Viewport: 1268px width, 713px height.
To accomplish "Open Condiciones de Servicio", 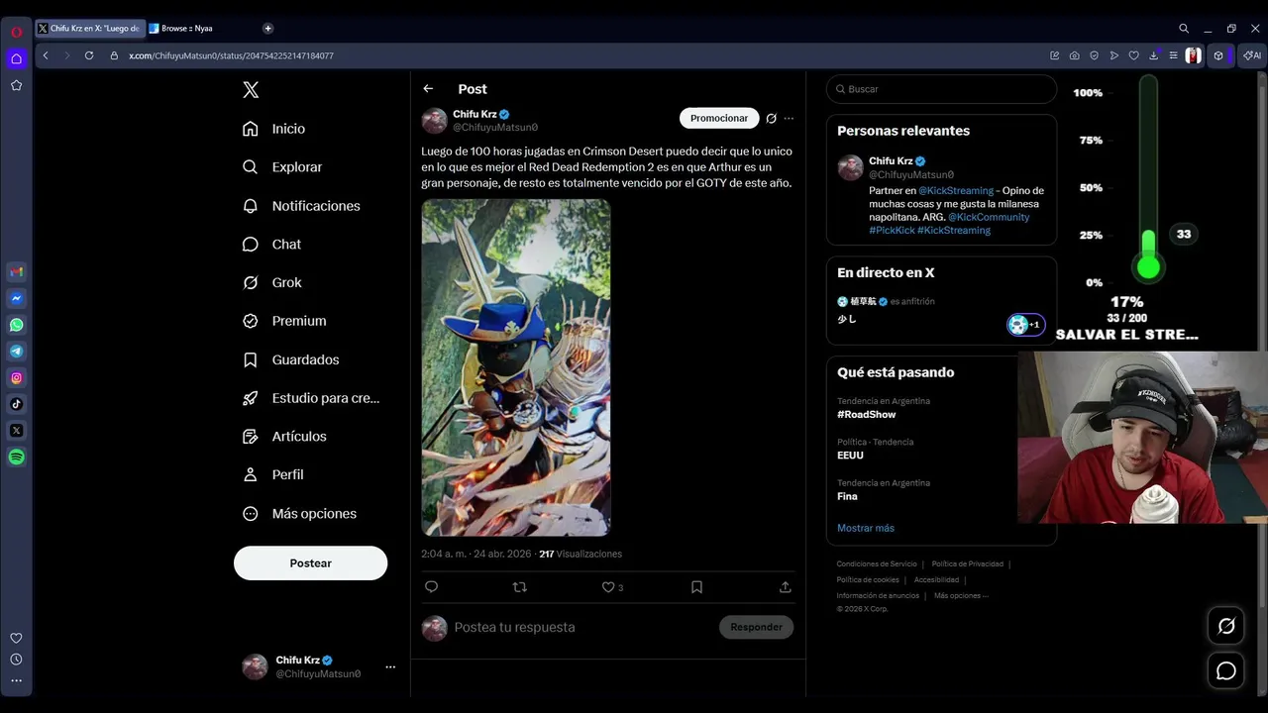I will tap(877, 563).
